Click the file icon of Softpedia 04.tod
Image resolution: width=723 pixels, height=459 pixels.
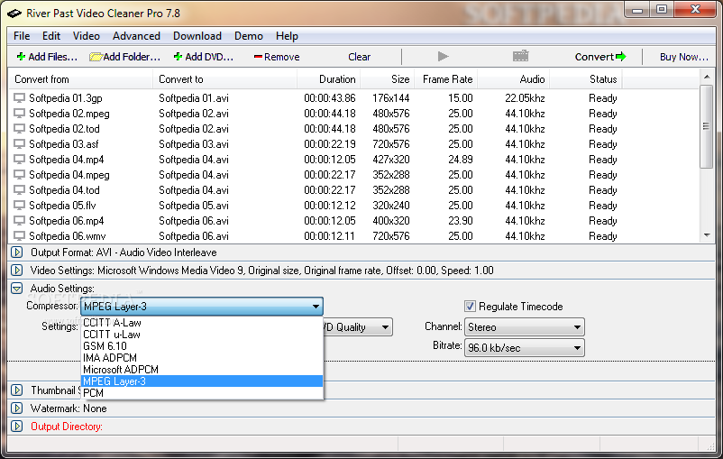click(x=19, y=190)
